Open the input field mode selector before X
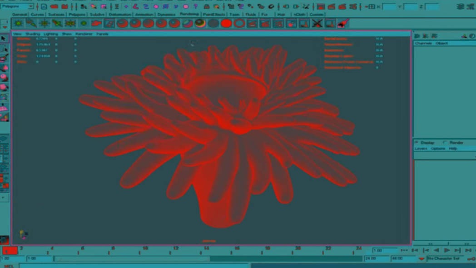 pos(371,6)
